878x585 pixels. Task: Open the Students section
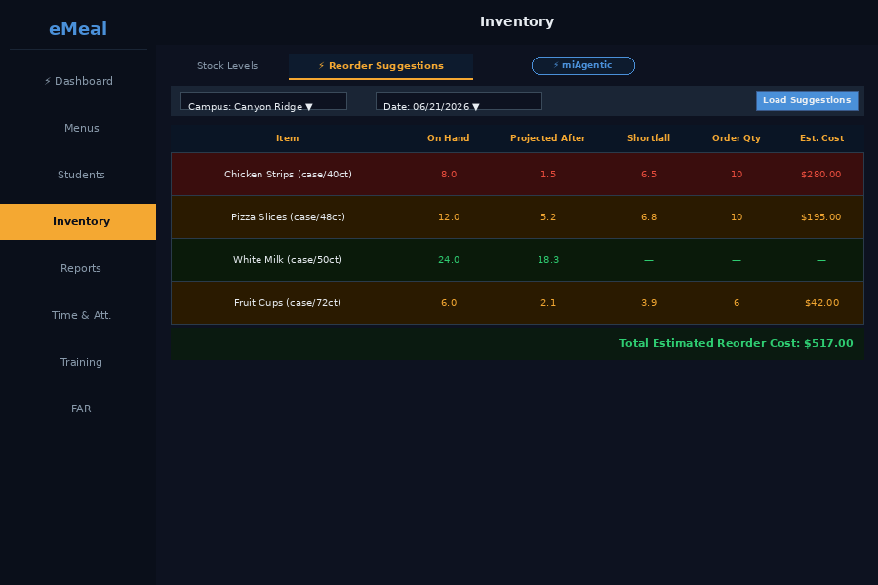point(78,175)
